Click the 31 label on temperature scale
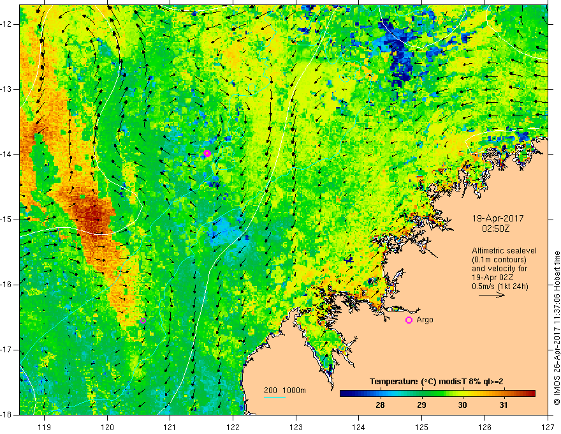561x434 pixels. click(x=504, y=405)
